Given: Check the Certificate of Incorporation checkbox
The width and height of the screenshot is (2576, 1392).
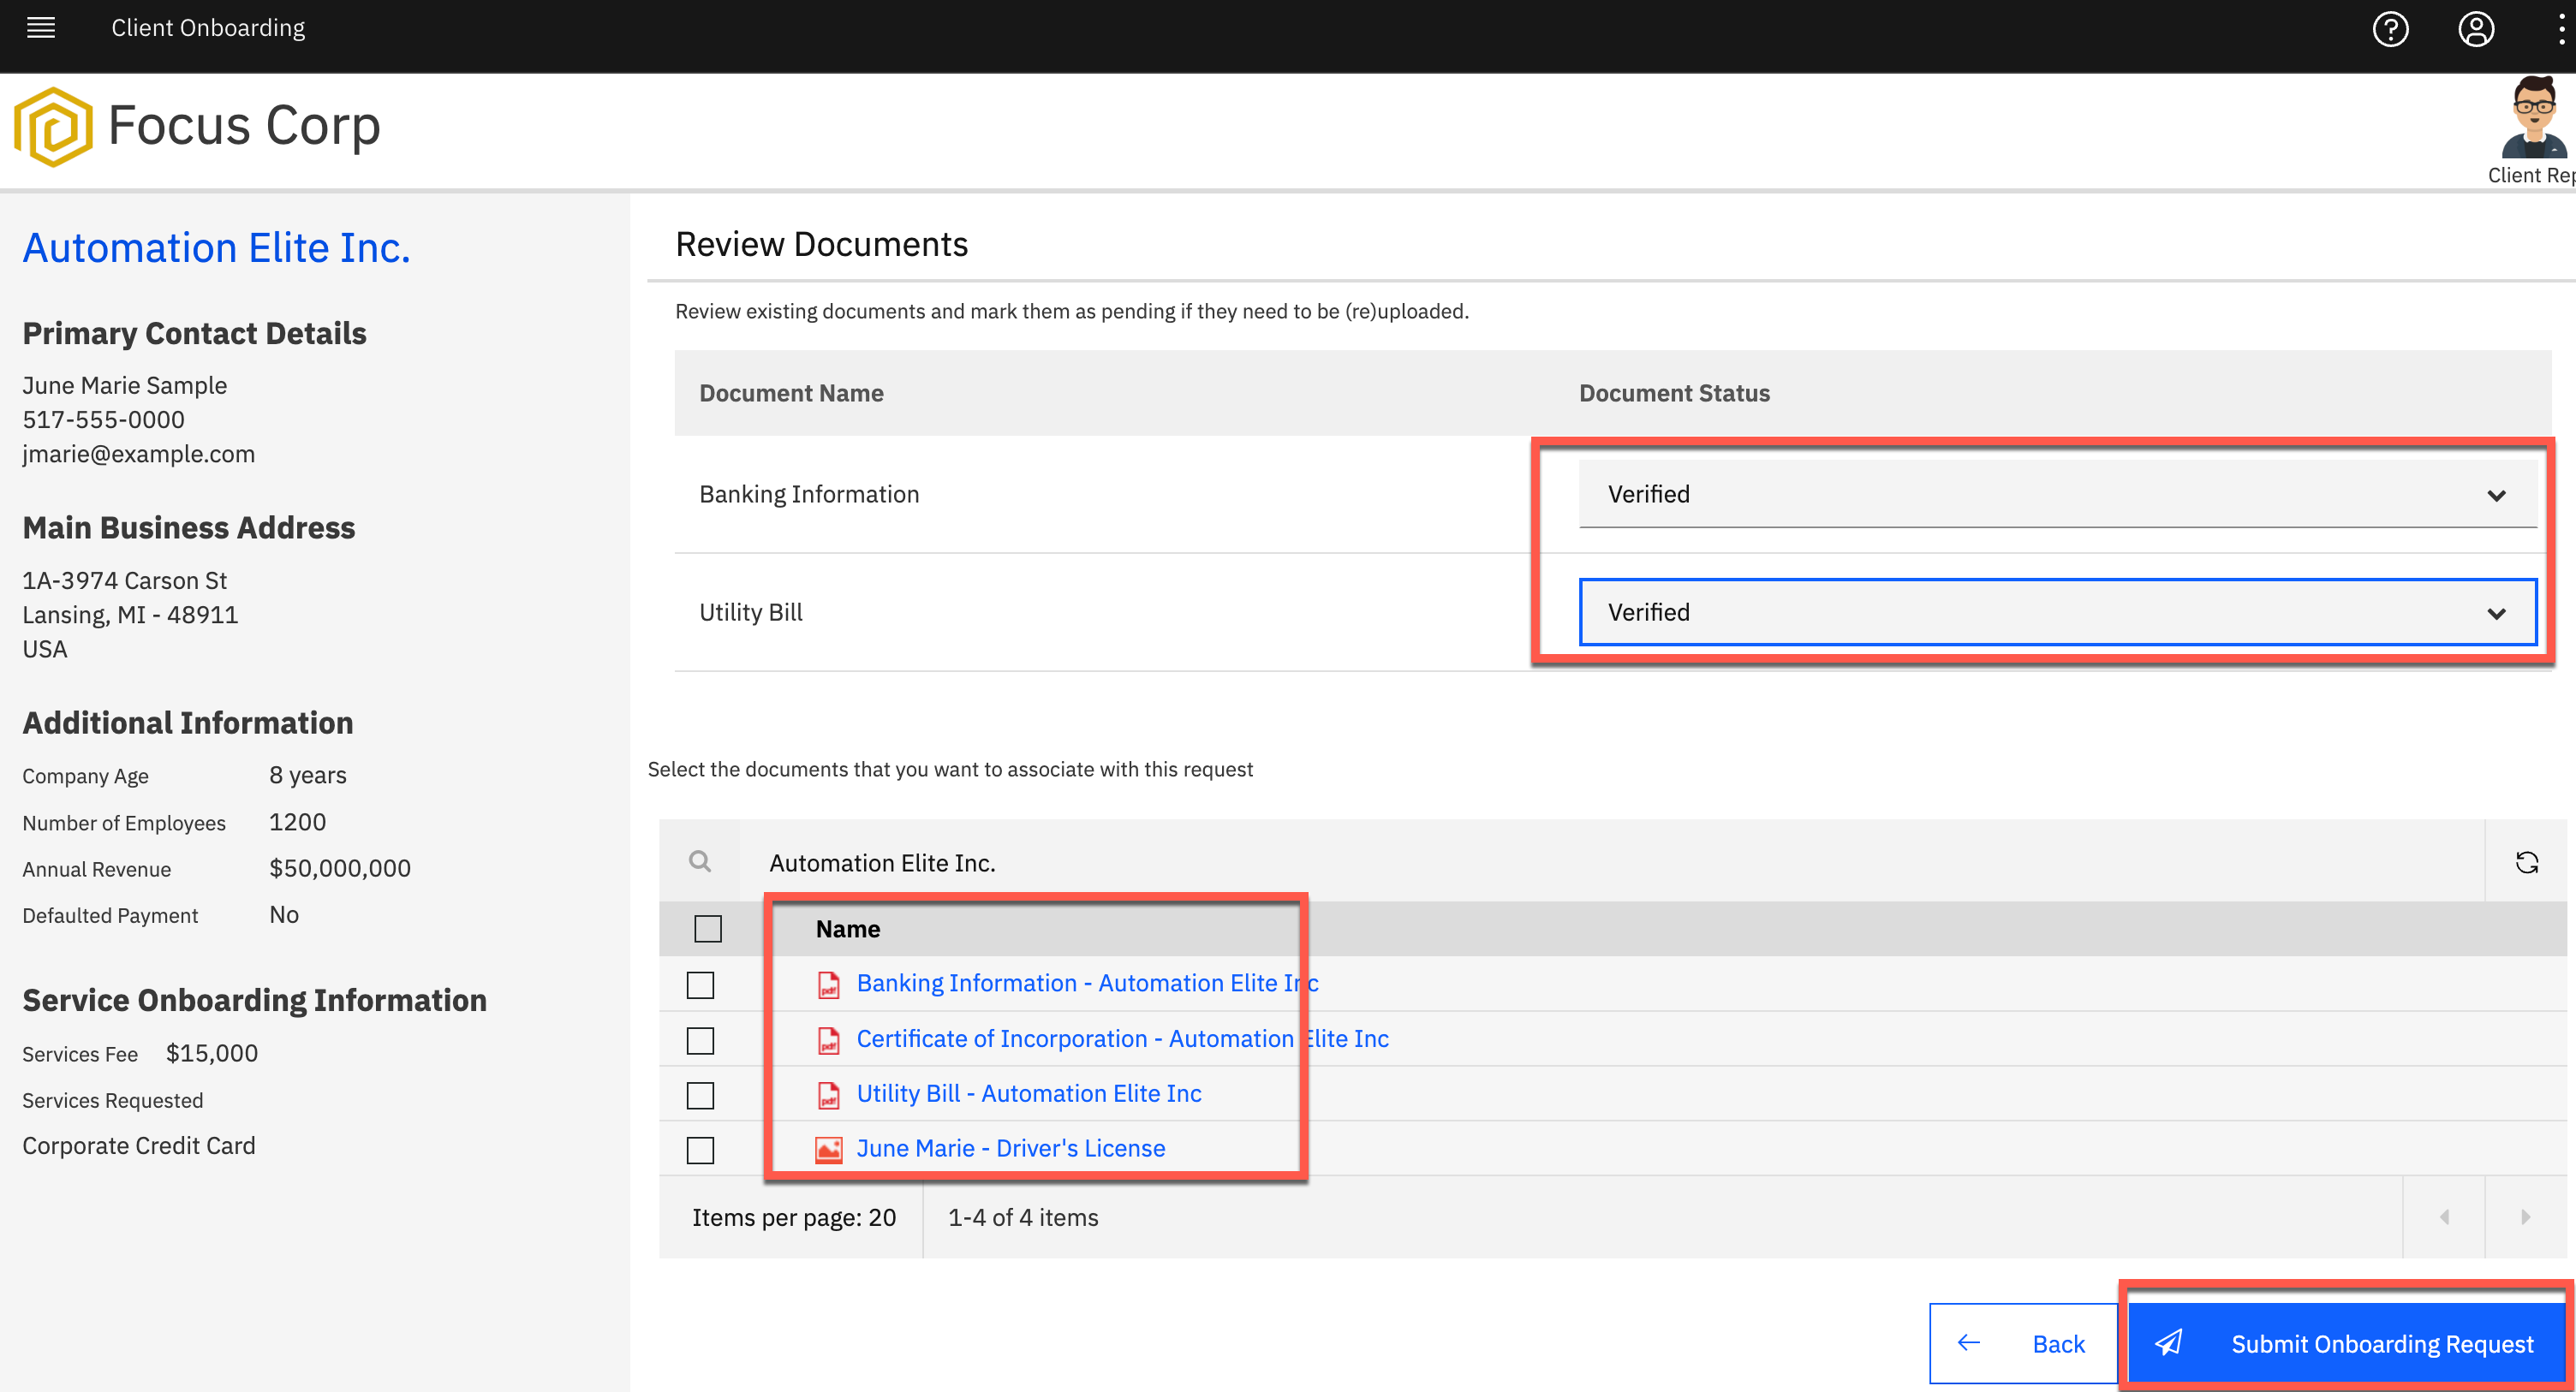Looking at the screenshot, I should [700, 1041].
